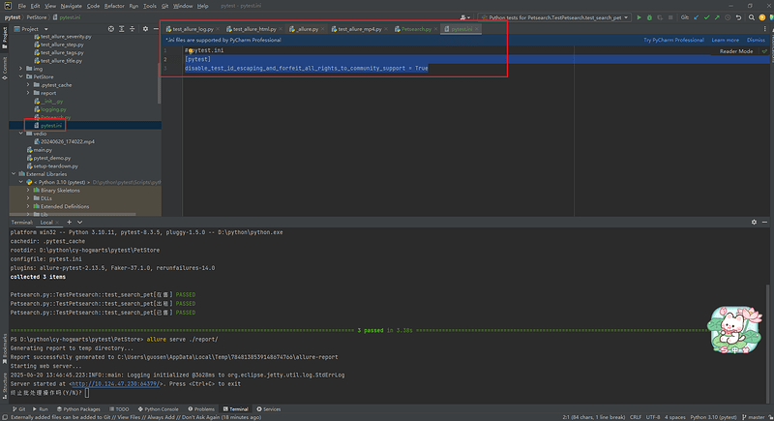Open Search Everywhere magnifier
Viewport: 774px width, 421px height.
pos(752,17)
